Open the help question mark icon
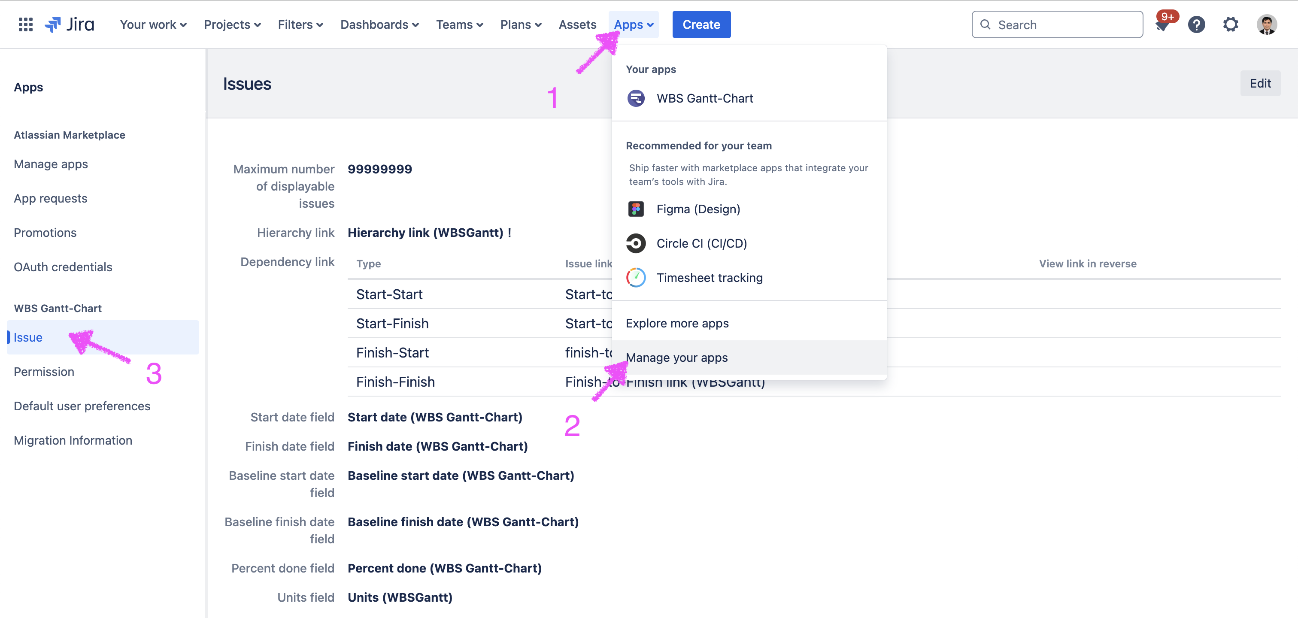The width and height of the screenshot is (1298, 618). [x=1196, y=25]
